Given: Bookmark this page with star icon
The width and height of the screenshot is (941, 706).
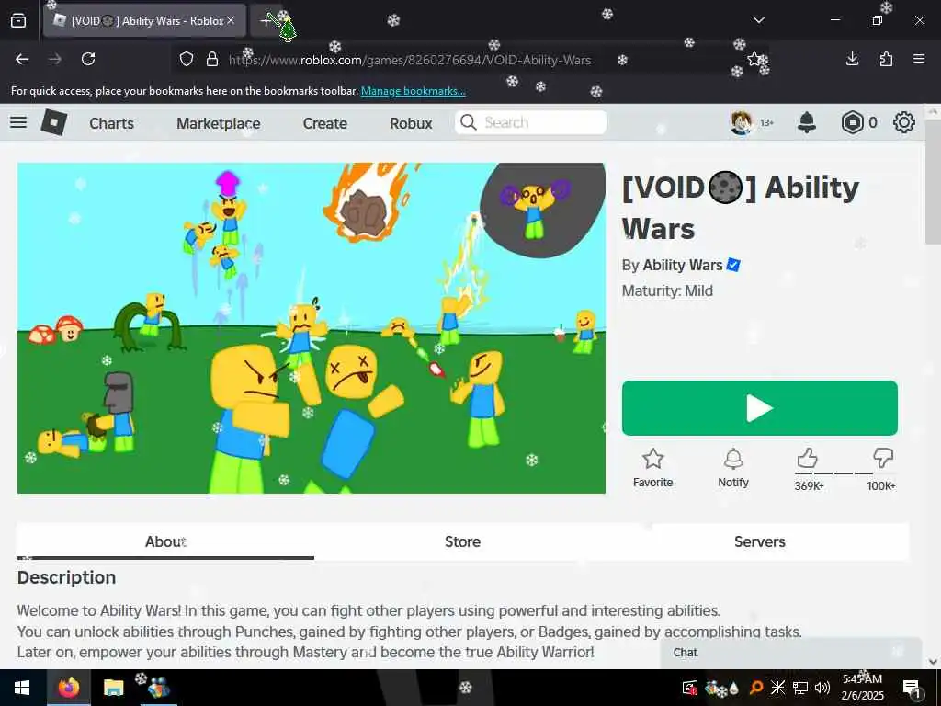Looking at the screenshot, I should (754, 59).
